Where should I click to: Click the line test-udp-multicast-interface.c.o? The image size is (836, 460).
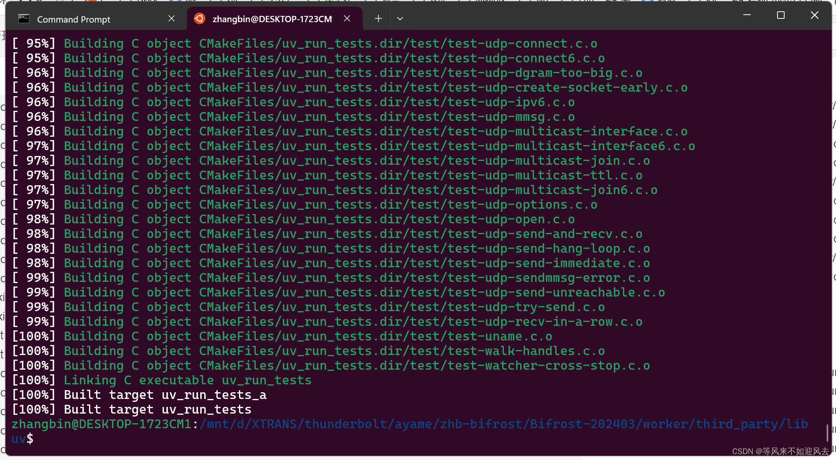coord(350,131)
